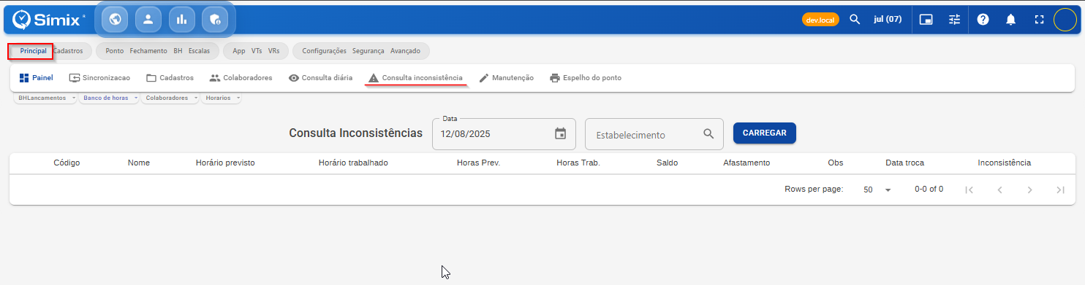Open the user avatar circle
The height and width of the screenshot is (285, 1085).
[1065, 20]
